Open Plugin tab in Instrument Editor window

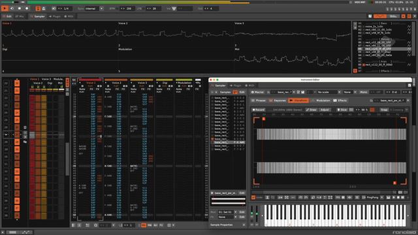coord(235,86)
